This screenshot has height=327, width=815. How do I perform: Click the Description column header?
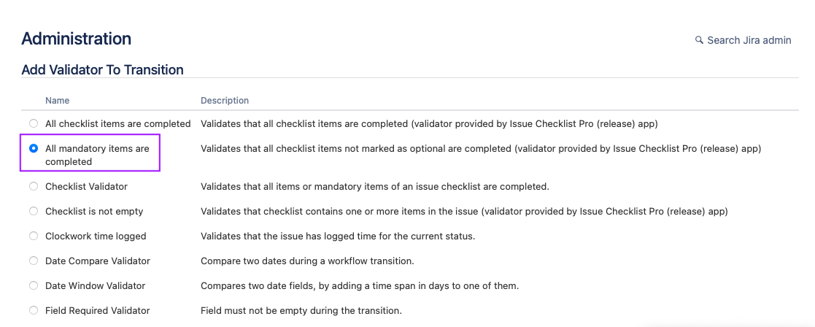[x=225, y=100]
